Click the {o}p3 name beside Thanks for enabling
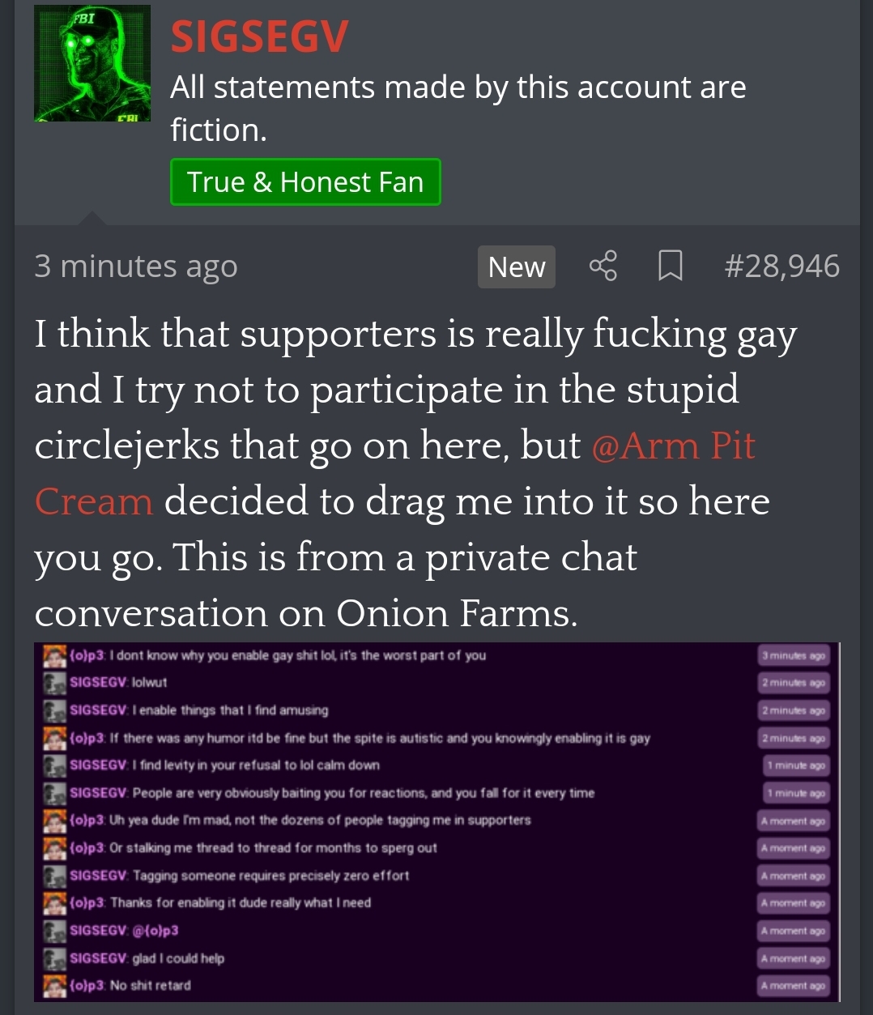This screenshot has width=873, height=1015. pyautogui.click(x=87, y=902)
